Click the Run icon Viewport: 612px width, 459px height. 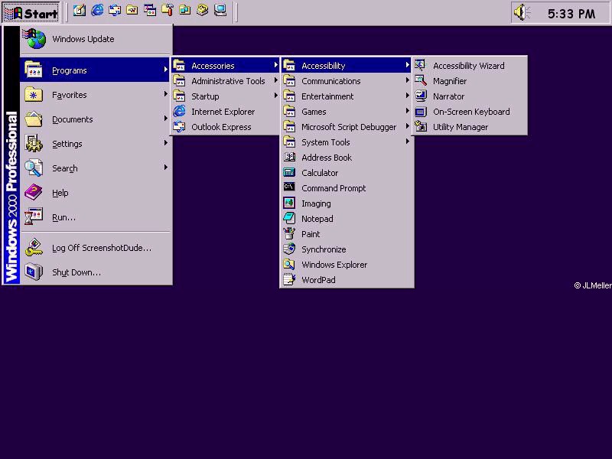tap(34, 216)
